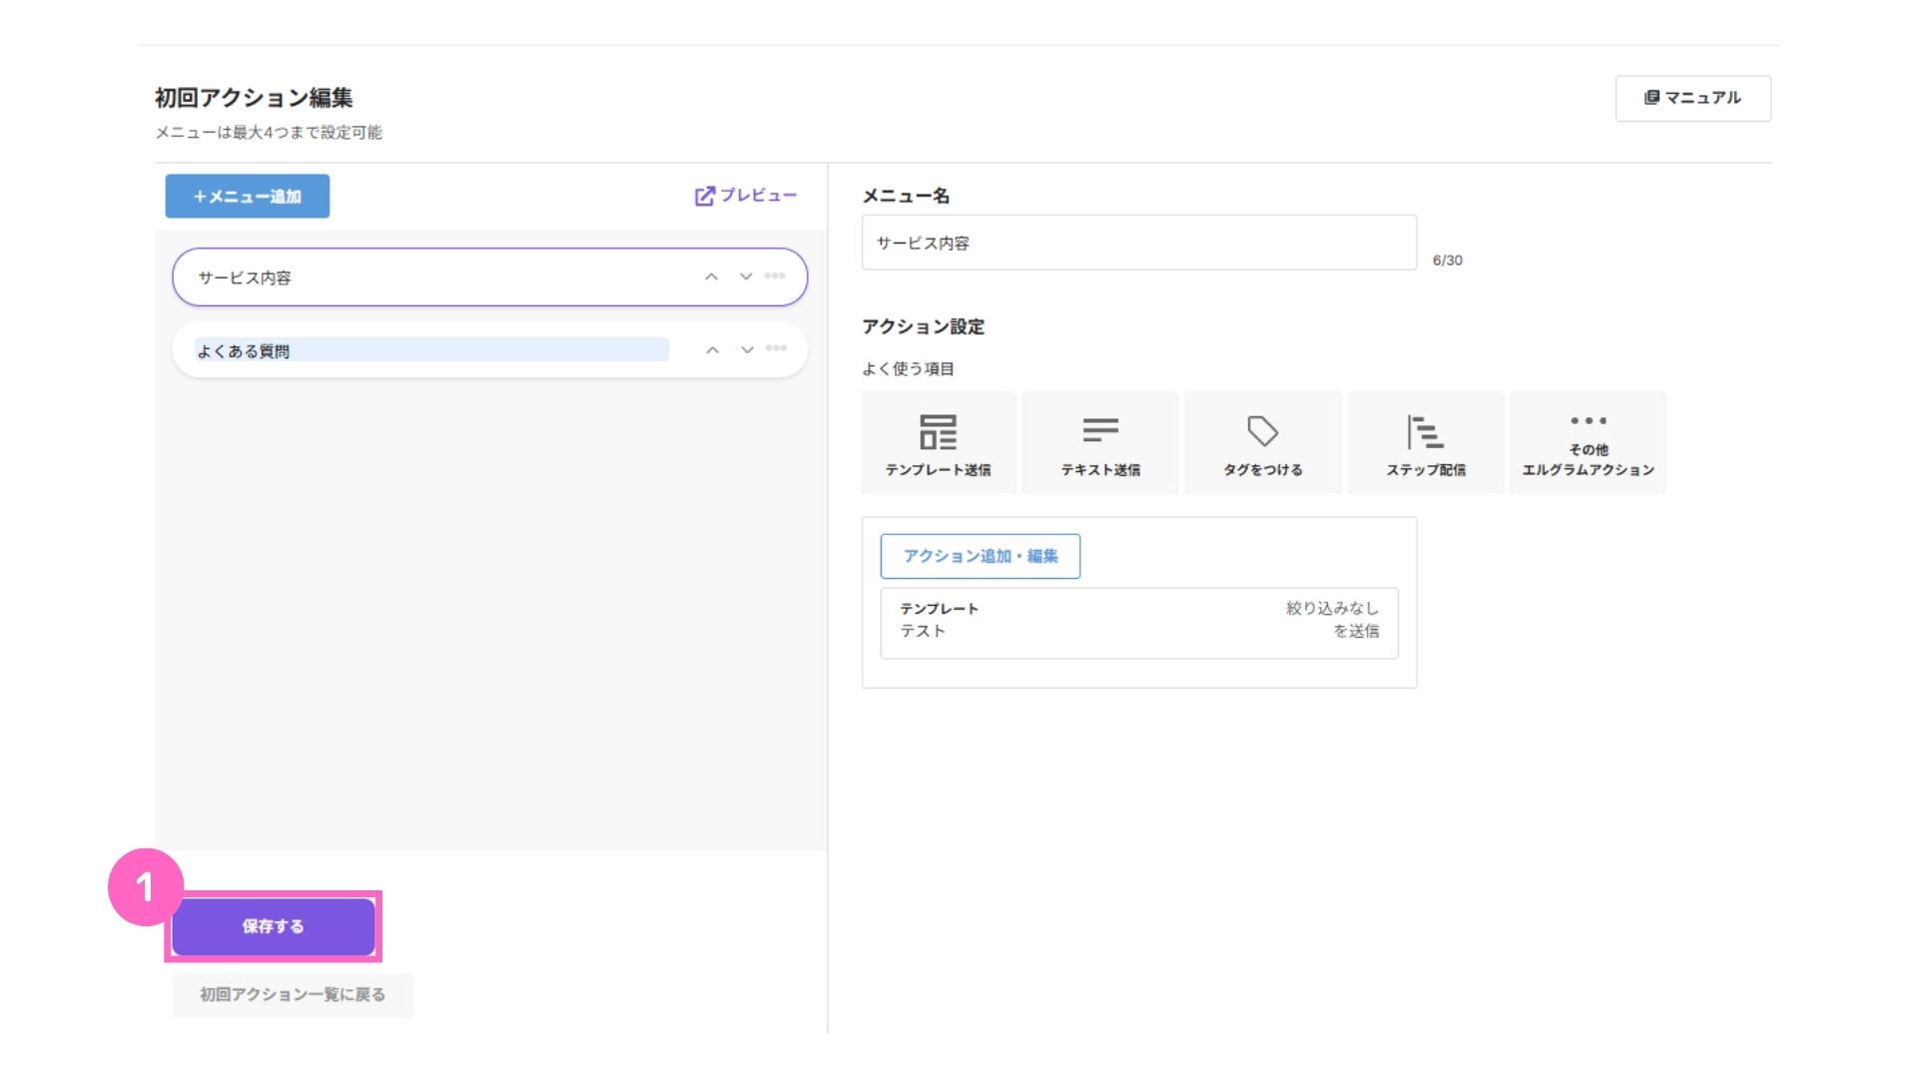The height and width of the screenshot is (1078, 1917).
Task: Click アクション追加・編集 button
Action: 980,556
